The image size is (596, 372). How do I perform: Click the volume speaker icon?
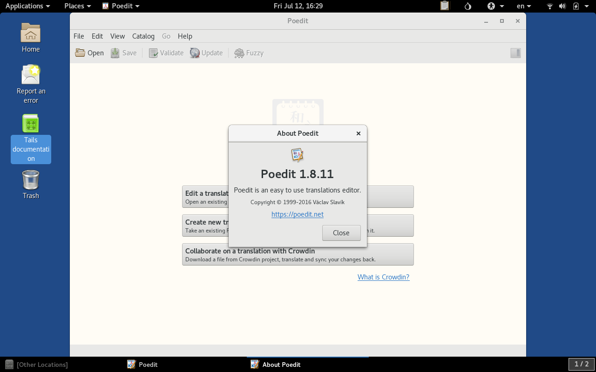(562, 6)
